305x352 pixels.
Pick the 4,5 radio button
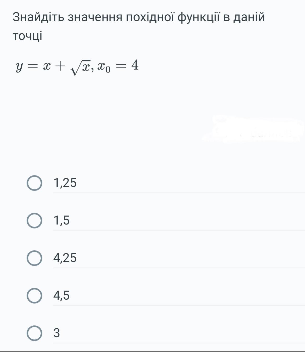tap(34, 296)
